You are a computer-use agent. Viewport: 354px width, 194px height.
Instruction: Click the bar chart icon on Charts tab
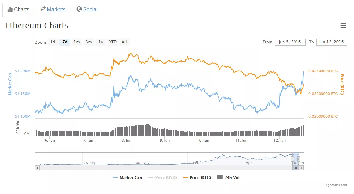[10, 9]
